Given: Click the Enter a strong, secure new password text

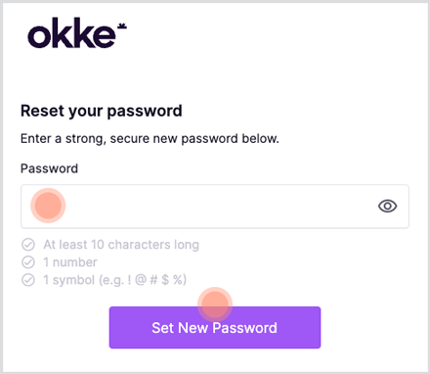Looking at the screenshot, I should [150, 139].
